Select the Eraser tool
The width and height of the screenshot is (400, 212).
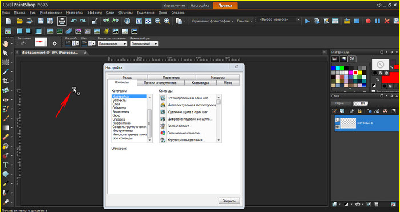click(5, 137)
